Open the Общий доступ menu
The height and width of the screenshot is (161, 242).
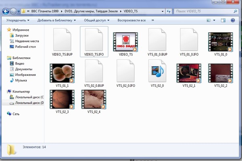point(97,20)
